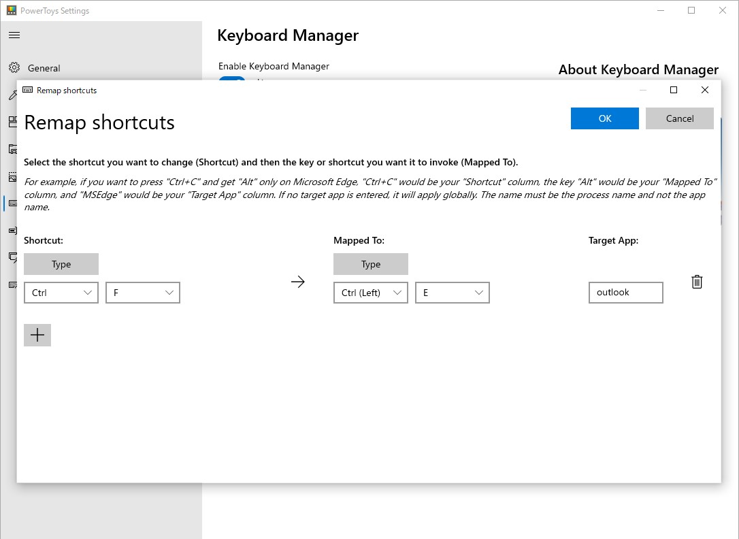Open the Shortcut Guide sidebar icon
Screen dimensions: 739x539
point(14,257)
